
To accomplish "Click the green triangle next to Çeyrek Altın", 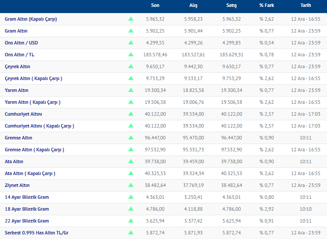I will (131, 67).
